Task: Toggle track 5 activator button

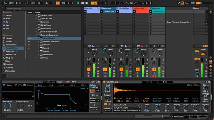Action: tap(154, 69)
